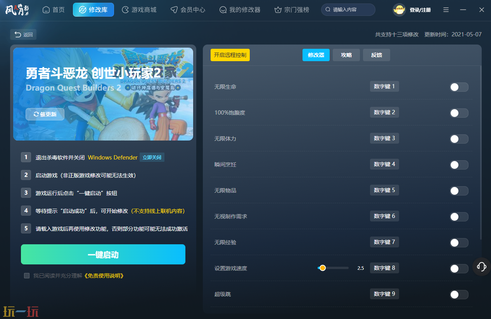The width and height of the screenshot is (491, 319).
Task: Click 数字键 2 hotkey button
Action: pyautogui.click(x=384, y=112)
